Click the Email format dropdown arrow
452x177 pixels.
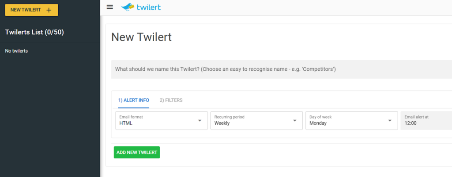pos(200,120)
